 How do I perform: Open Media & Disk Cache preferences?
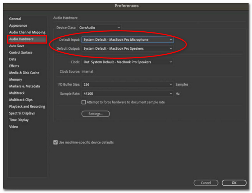click(x=24, y=73)
